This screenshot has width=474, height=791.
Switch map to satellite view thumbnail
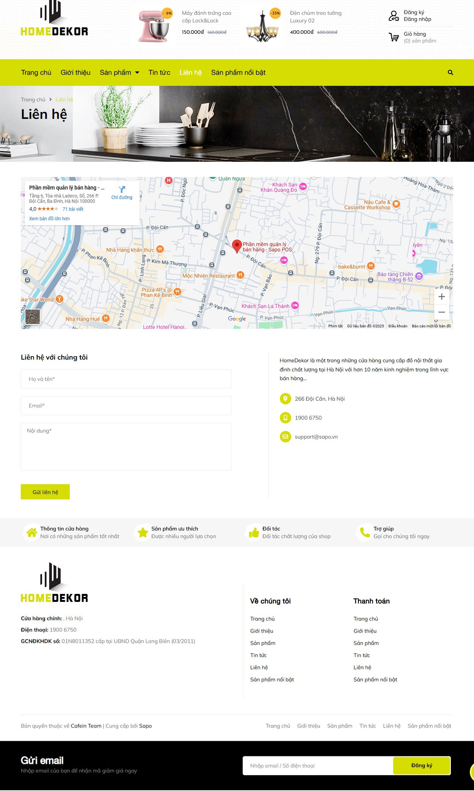point(33,317)
